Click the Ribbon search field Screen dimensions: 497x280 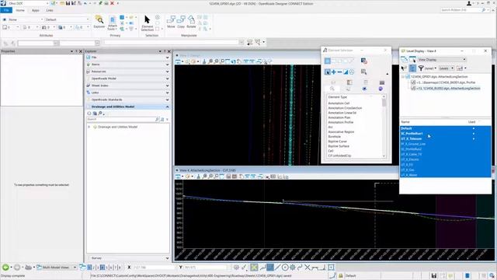461,10
